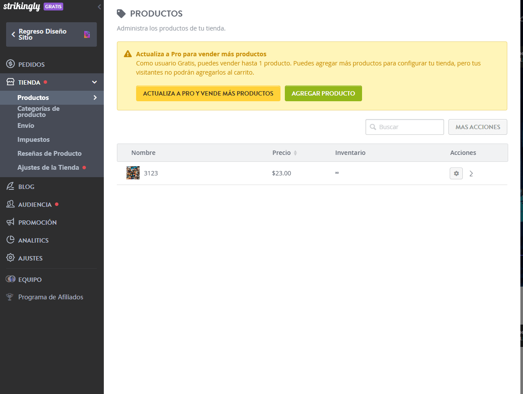The width and height of the screenshot is (523, 394).
Task: Click the purple document icon in Regreso button
Action: [x=87, y=34]
